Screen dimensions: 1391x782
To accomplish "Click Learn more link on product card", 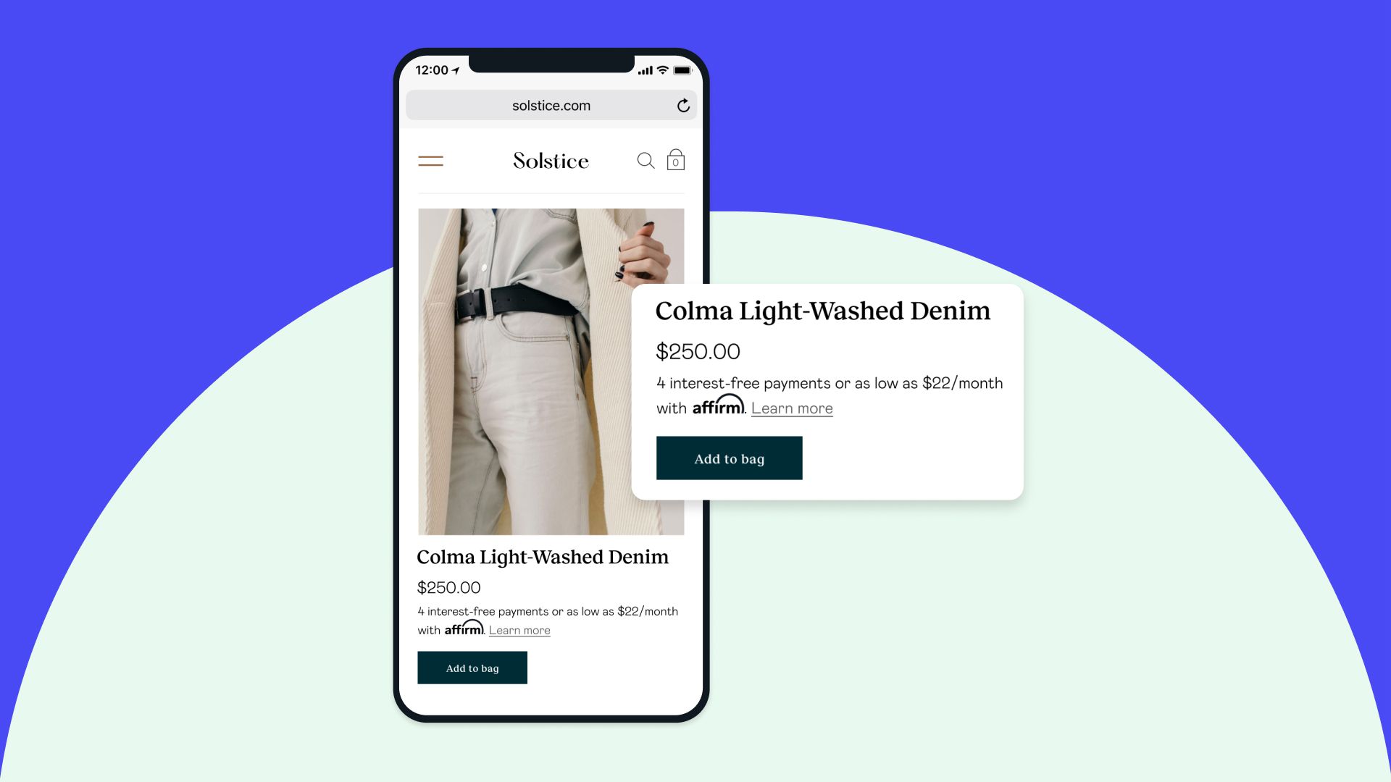I will click(792, 408).
